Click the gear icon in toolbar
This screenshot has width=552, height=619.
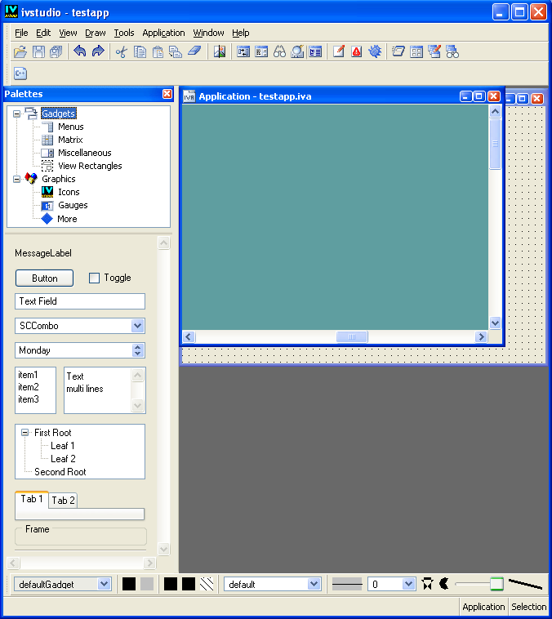point(375,51)
